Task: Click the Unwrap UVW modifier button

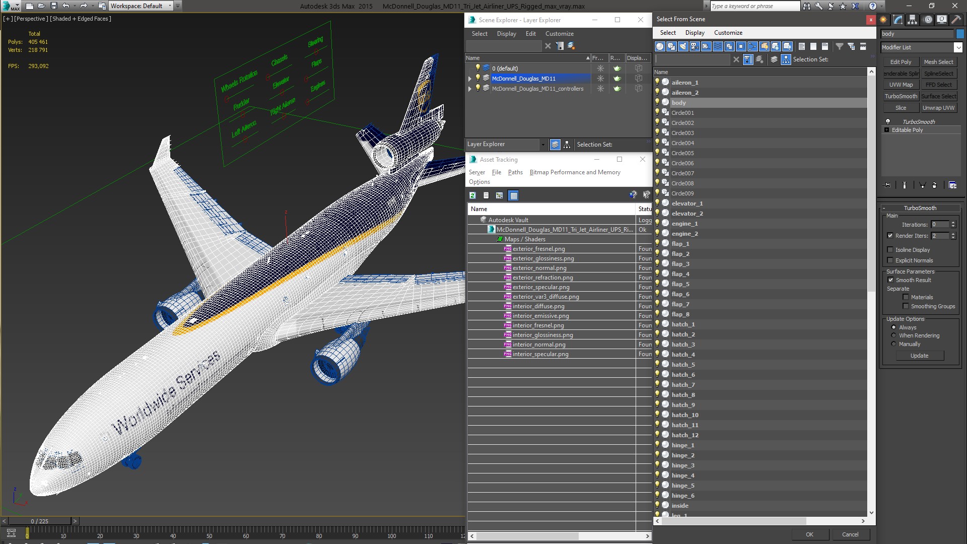Action: pos(938,108)
